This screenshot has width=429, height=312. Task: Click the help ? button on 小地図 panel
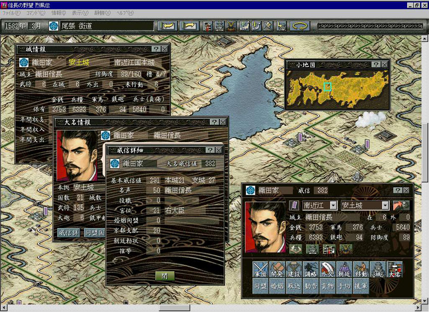pyautogui.click(x=376, y=65)
